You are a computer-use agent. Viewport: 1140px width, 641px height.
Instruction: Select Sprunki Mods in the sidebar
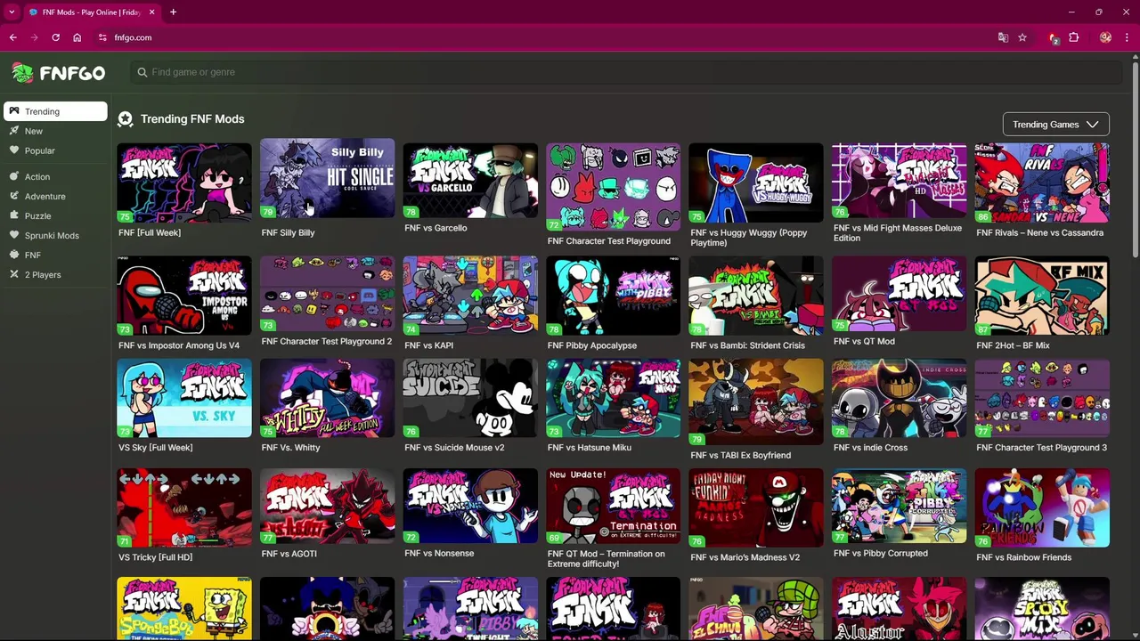click(x=55, y=235)
